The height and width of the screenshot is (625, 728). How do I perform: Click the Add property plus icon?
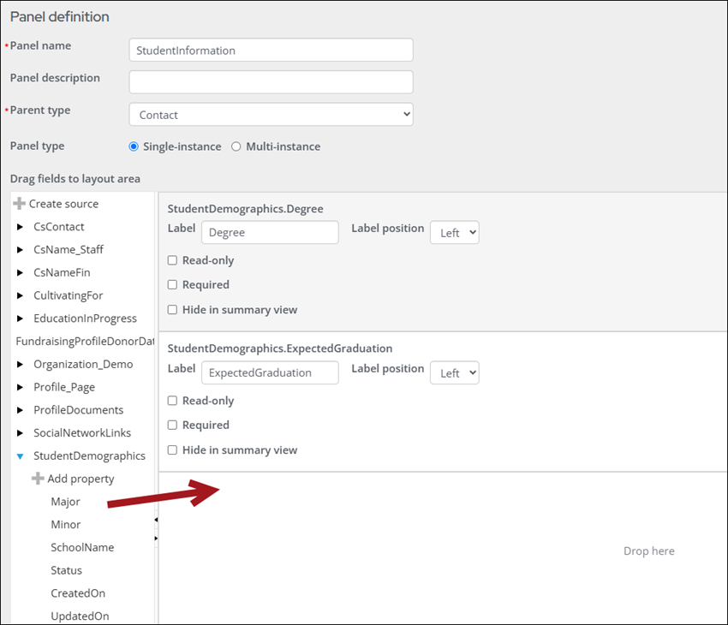coord(39,479)
